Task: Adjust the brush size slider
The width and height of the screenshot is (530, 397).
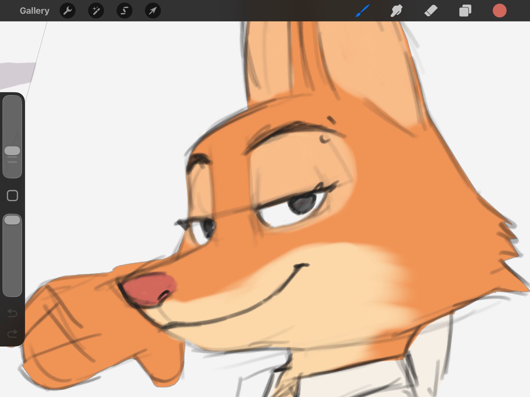Action: [x=12, y=137]
